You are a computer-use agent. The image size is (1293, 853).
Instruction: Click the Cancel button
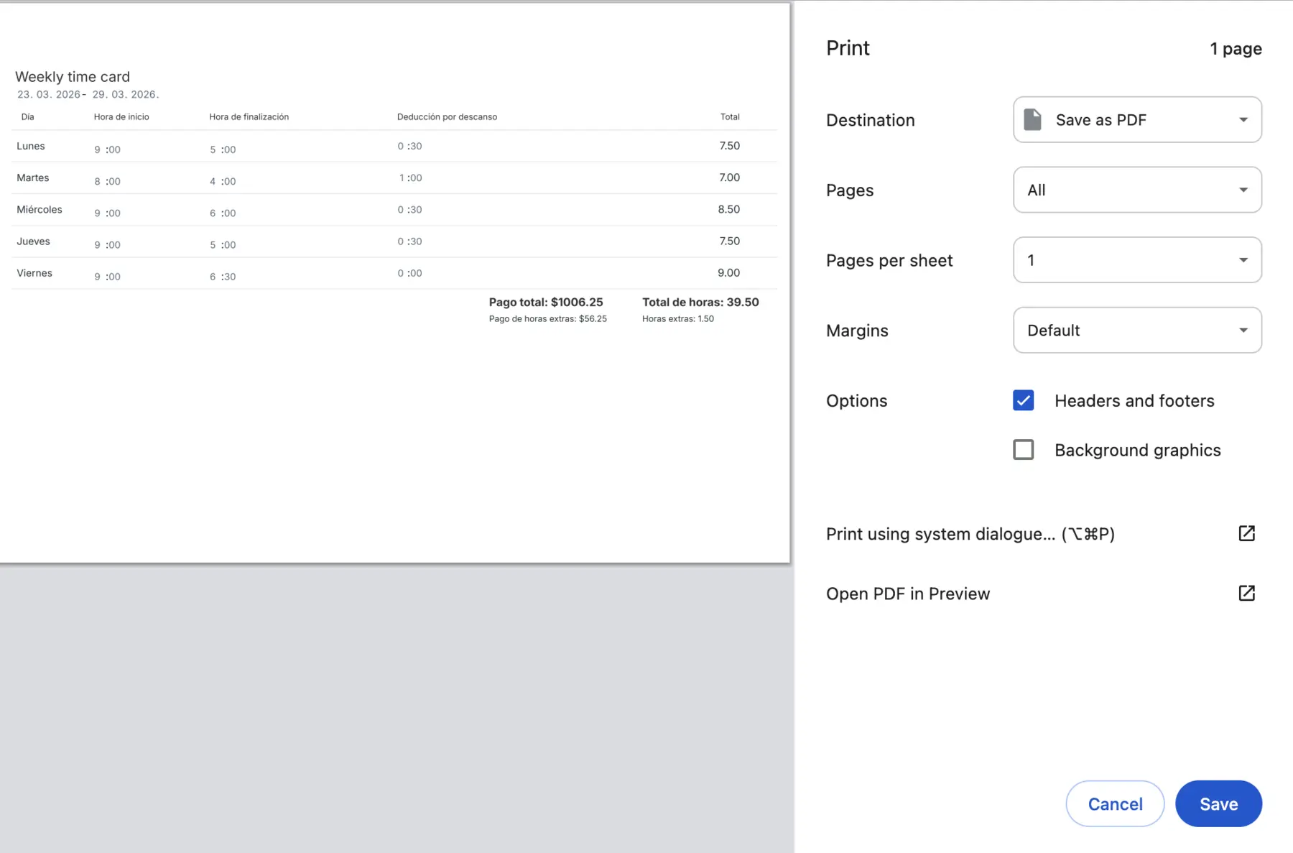[1114, 803]
